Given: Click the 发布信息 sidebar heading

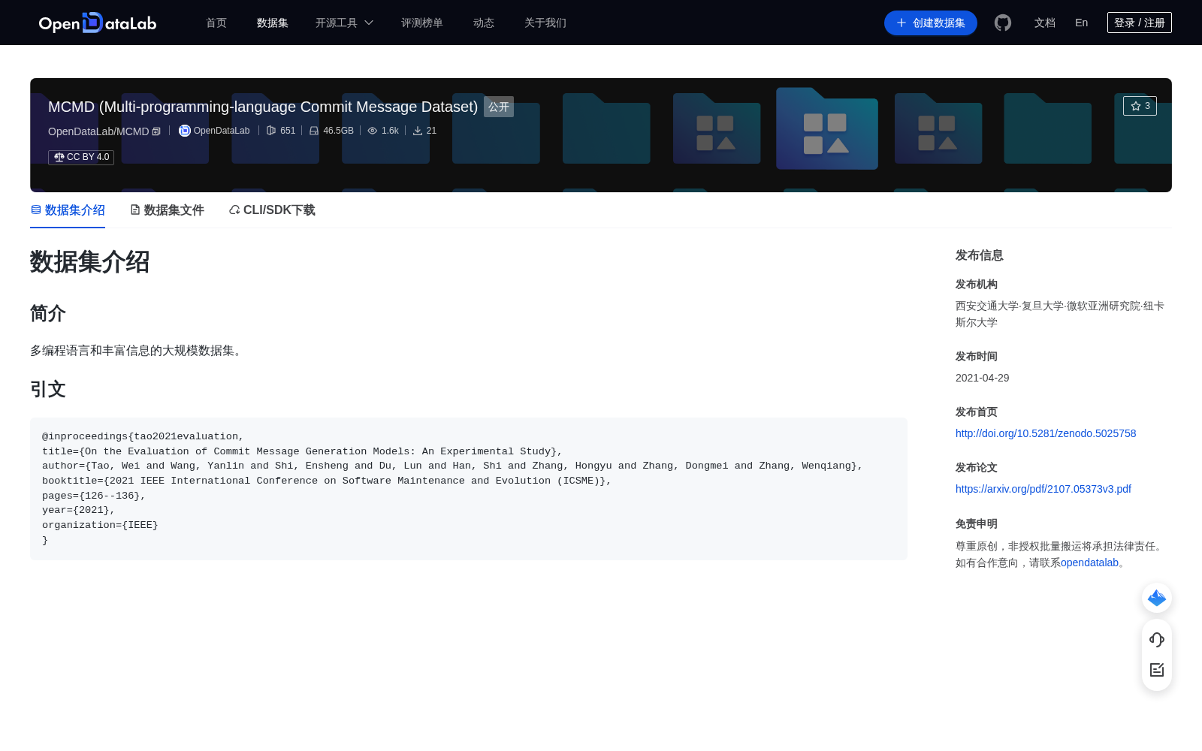Looking at the screenshot, I should (980, 255).
